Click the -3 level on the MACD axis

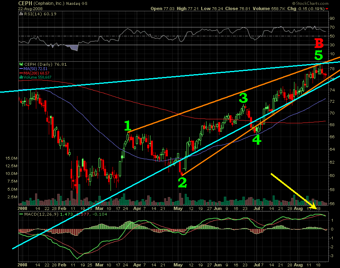coord(332,256)
